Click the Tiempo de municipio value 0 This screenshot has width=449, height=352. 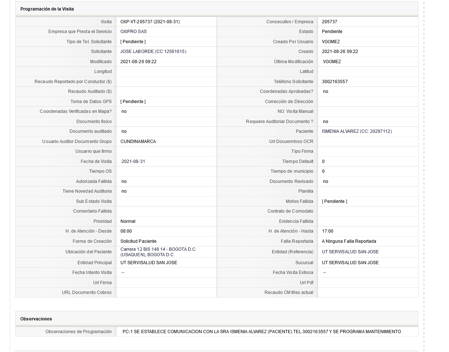(323, 171)
